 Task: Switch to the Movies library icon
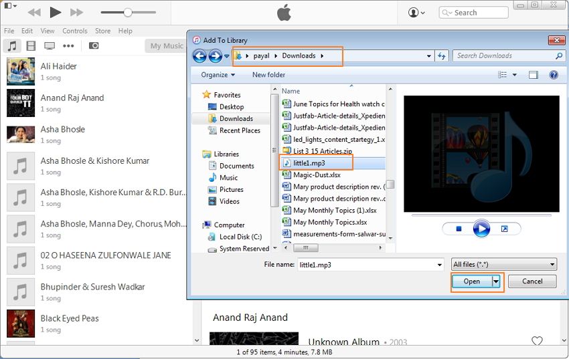point(31,45)
